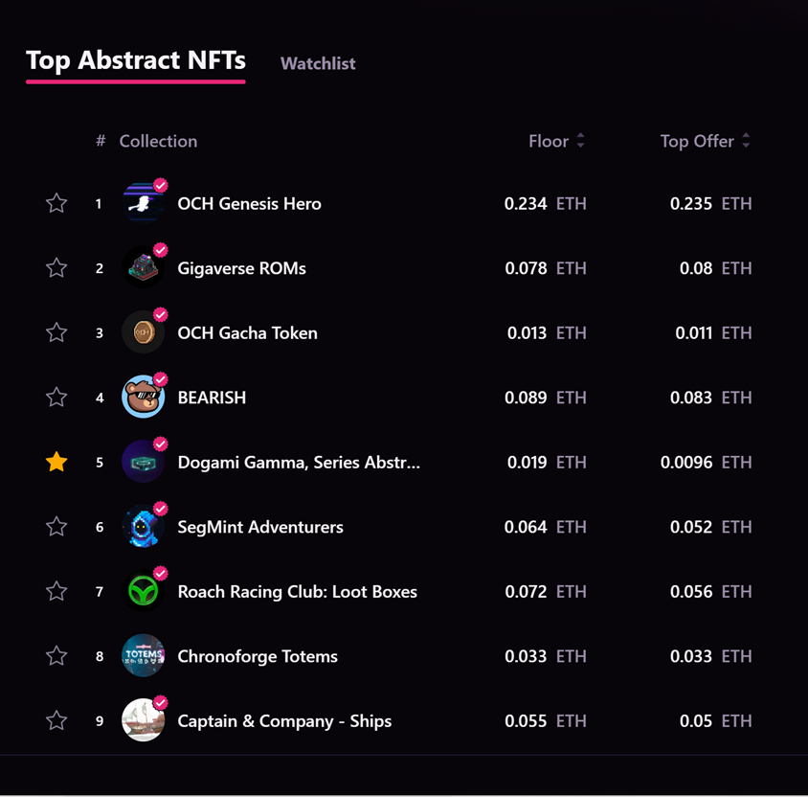Click top offer 0.05 ETH
This screenshot has width=808, height=797.
tap(715, 721)
